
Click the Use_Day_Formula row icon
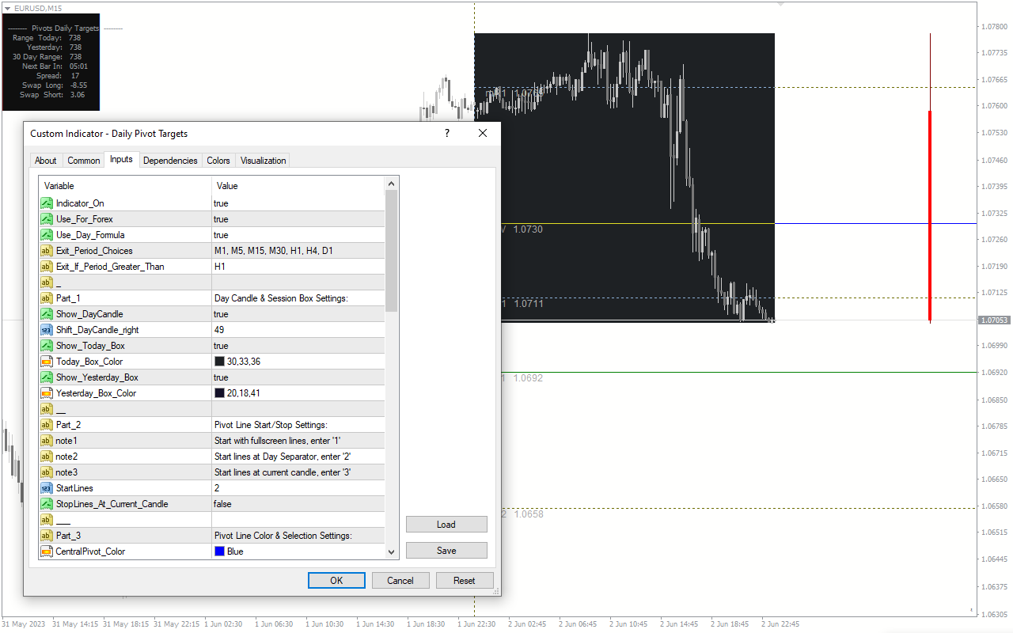[46, 235]
